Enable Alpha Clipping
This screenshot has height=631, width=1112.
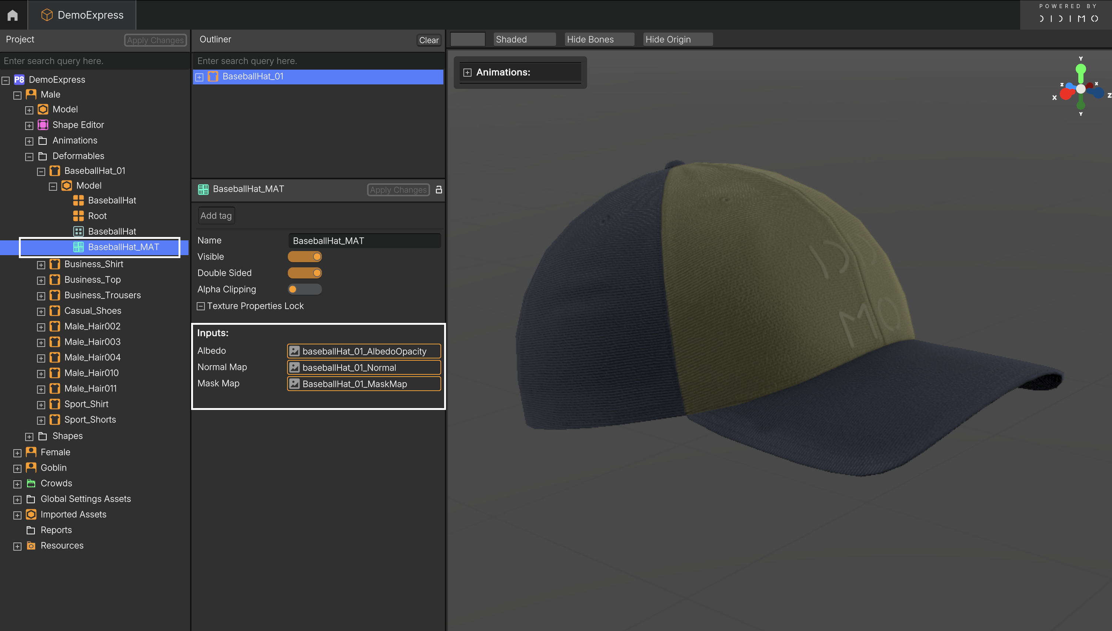point(305,289)
